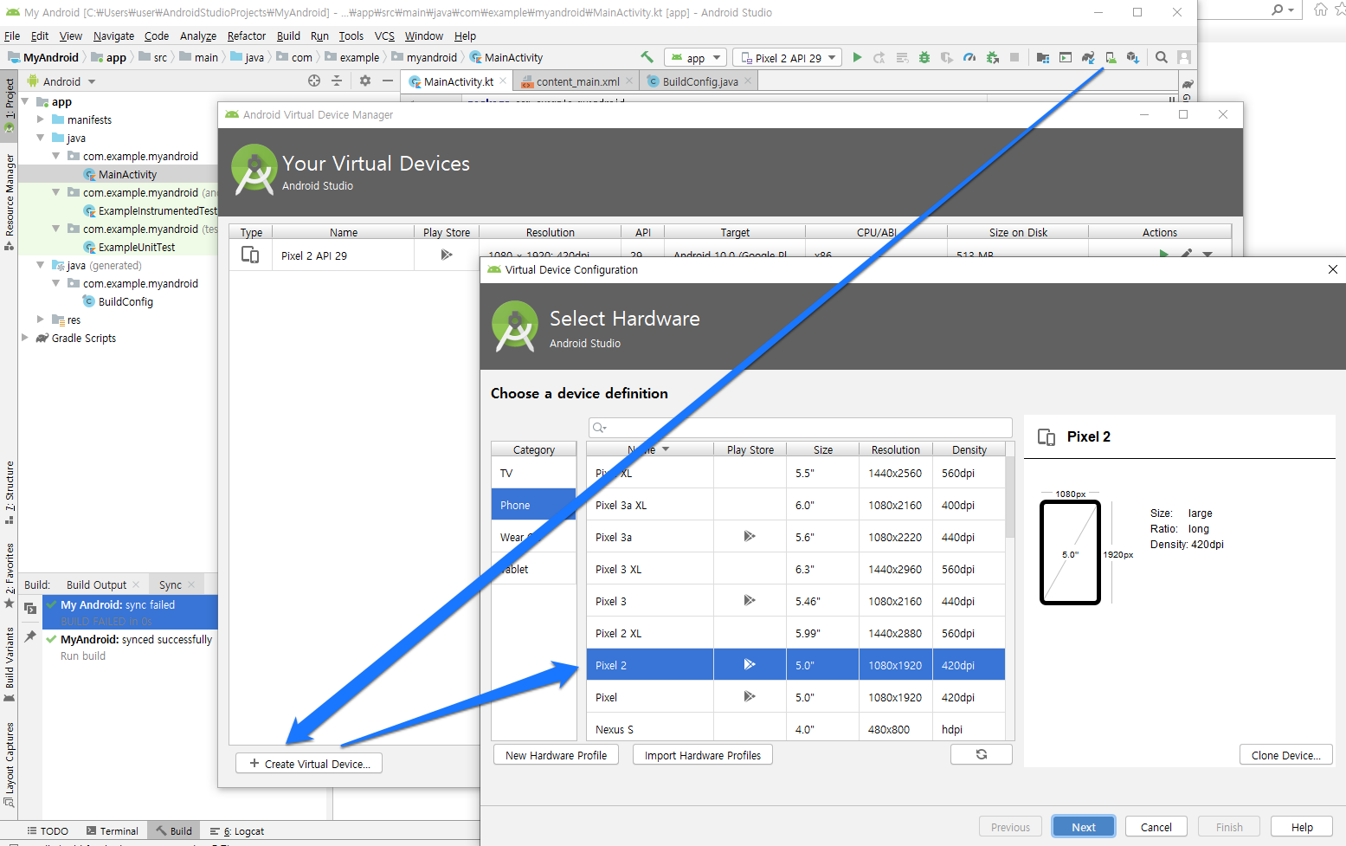The width and height of the screenshot is (1346, 846).
Task: Expand the manifests folder
Action: 40,119
